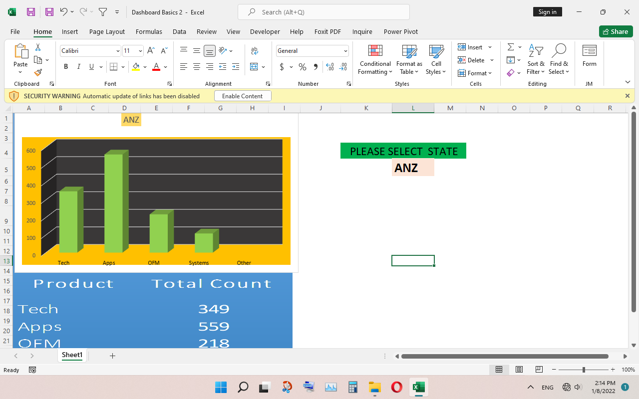Open the font name dropdown

pos(119,50)
